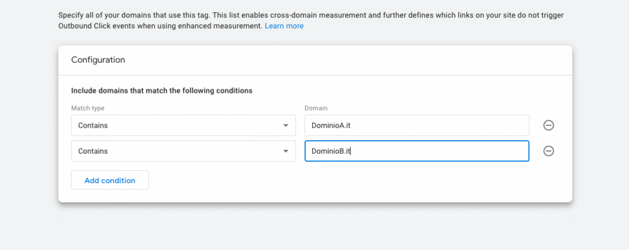
Task: Click the 'Domain' column label
Action: pyautogui.click(x=316, y=108)
